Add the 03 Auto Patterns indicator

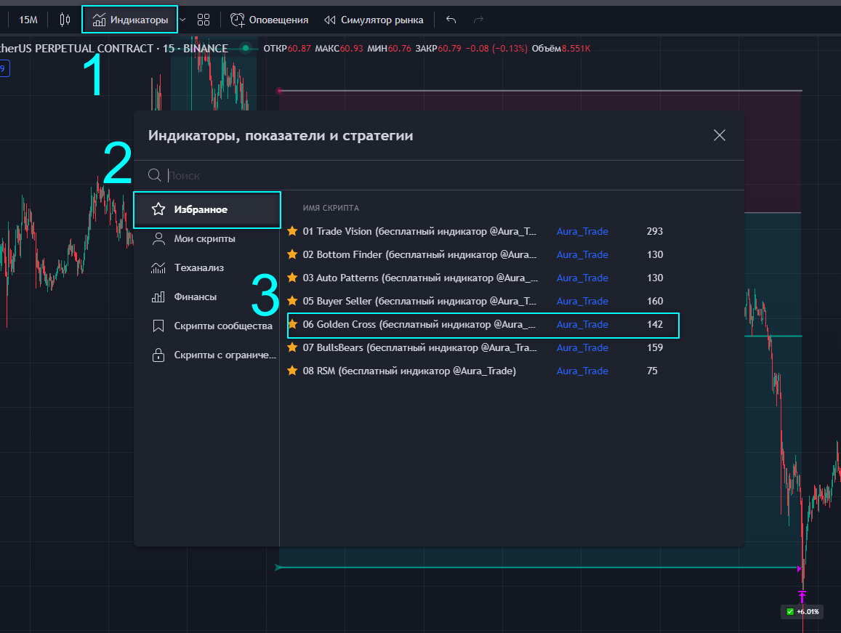tap(419, 278)
